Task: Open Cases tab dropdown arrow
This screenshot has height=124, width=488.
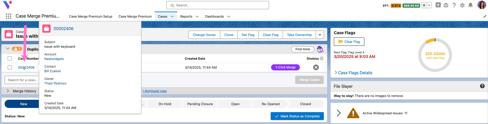Action: (172, 17)
